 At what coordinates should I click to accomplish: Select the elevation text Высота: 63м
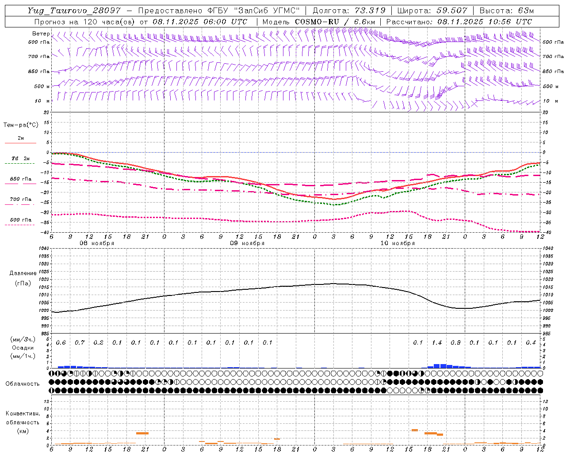pyautogui.click(x=506, y=11)
